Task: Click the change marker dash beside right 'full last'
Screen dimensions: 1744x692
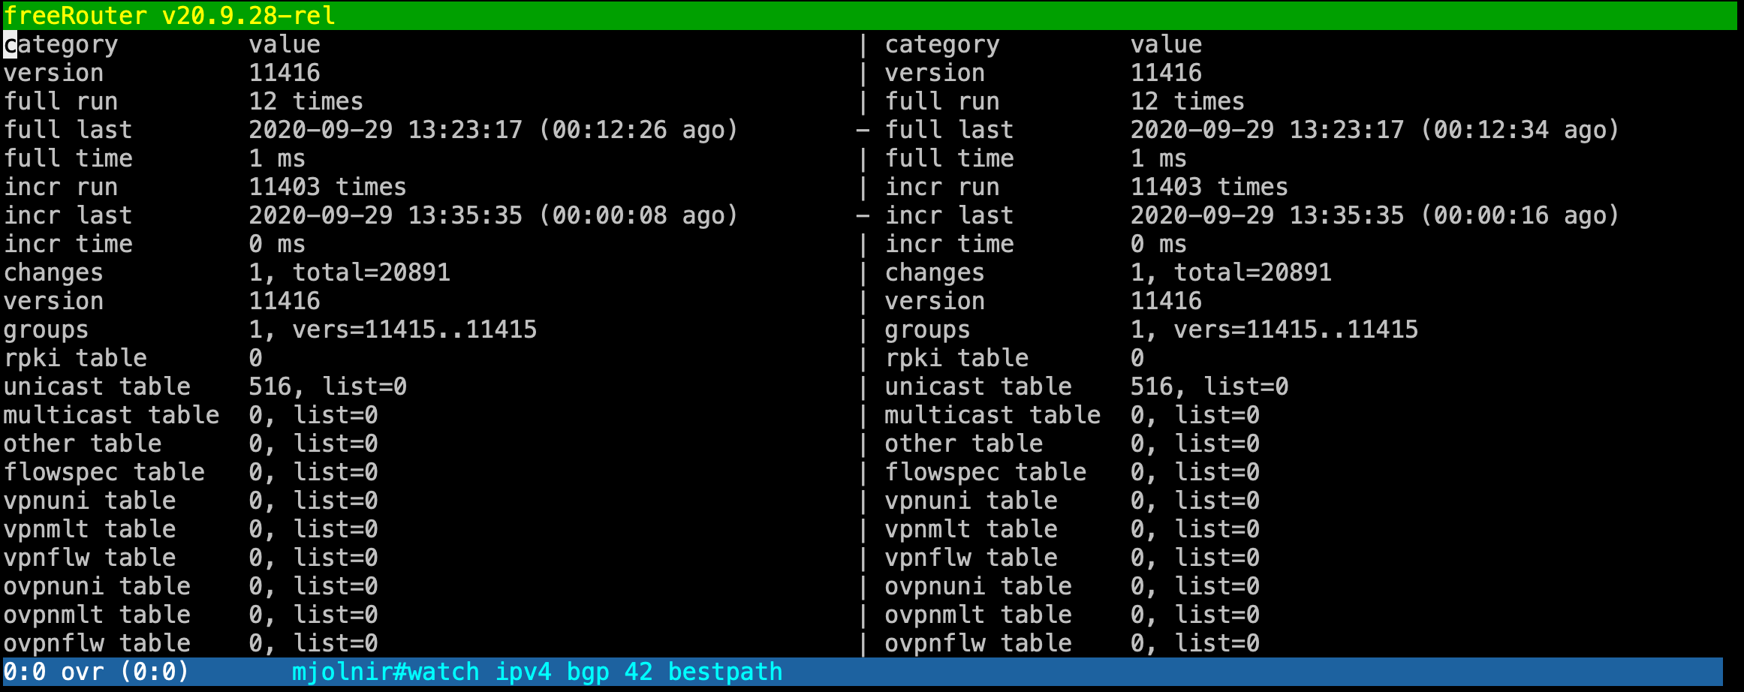Action: (x=863, y=131)
